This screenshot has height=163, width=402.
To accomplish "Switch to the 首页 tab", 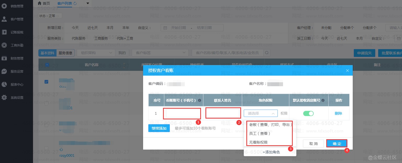I will click(x=44, y=3).
